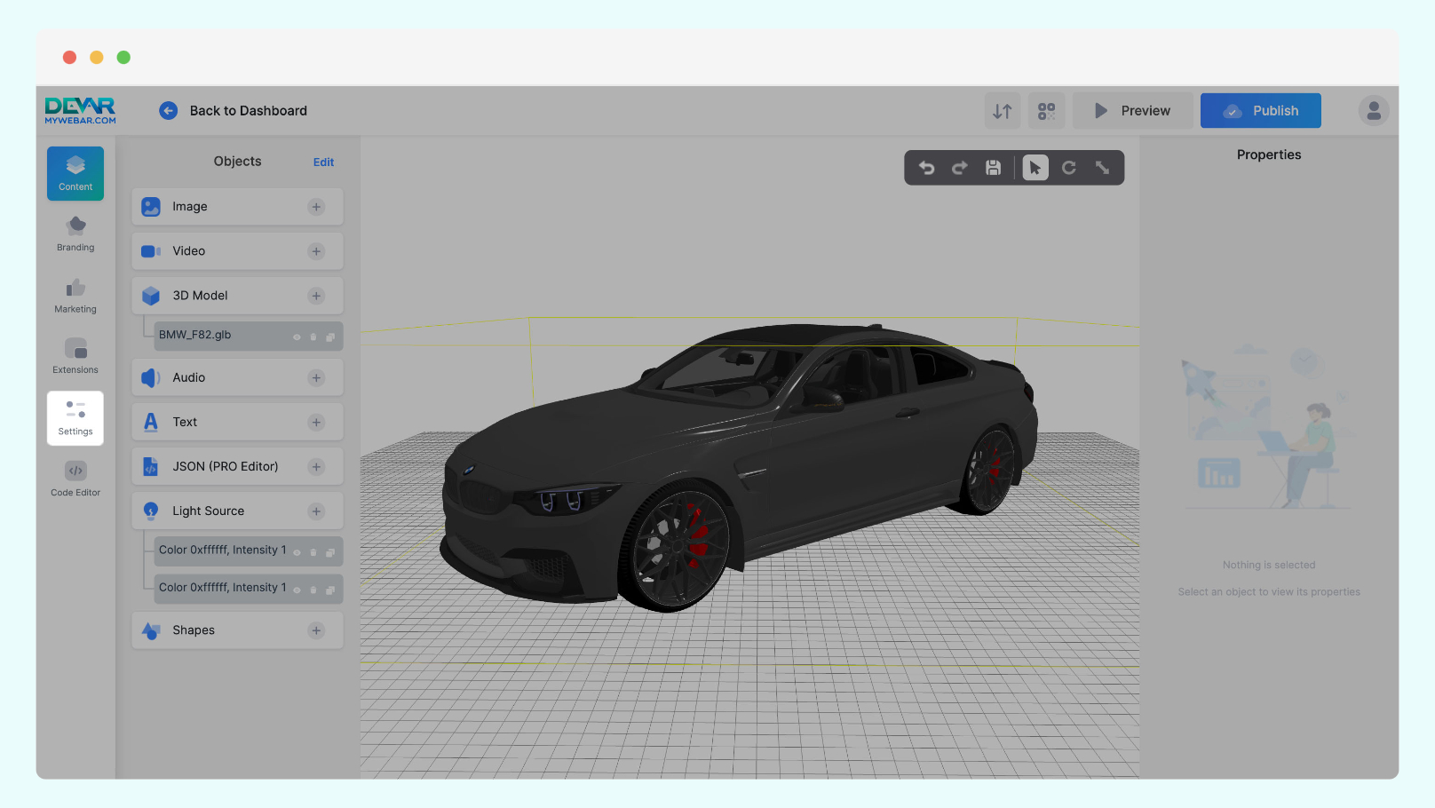Select the rotate tool in viewport toolbar
Image resolution: width=1435 pixels, height=808 pixels.
[x=1069, y=168]
